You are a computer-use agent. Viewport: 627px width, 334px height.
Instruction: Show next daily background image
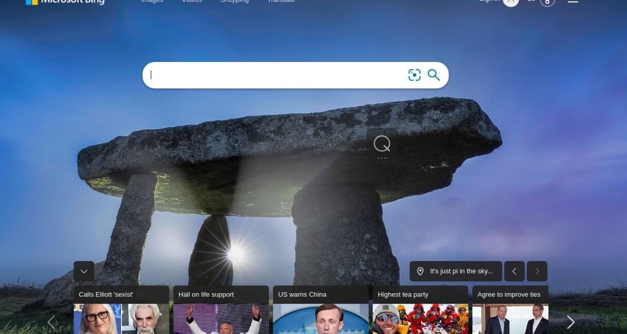[537, 271]
